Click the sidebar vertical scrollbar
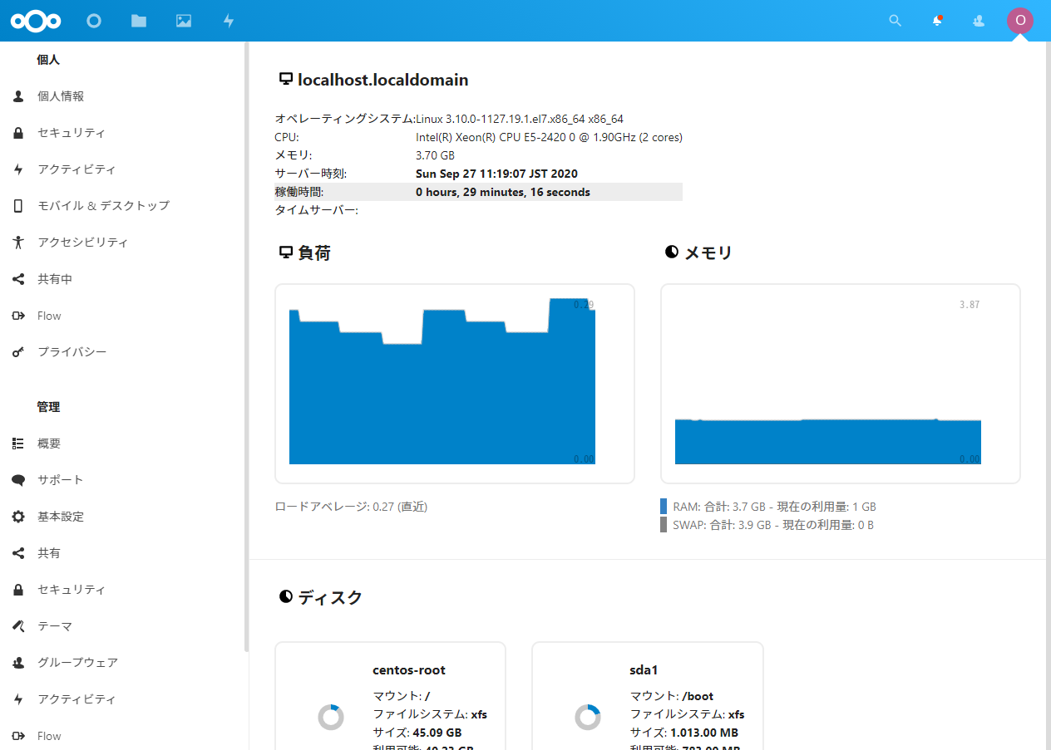1051x750 pixels. pos(246,346)
